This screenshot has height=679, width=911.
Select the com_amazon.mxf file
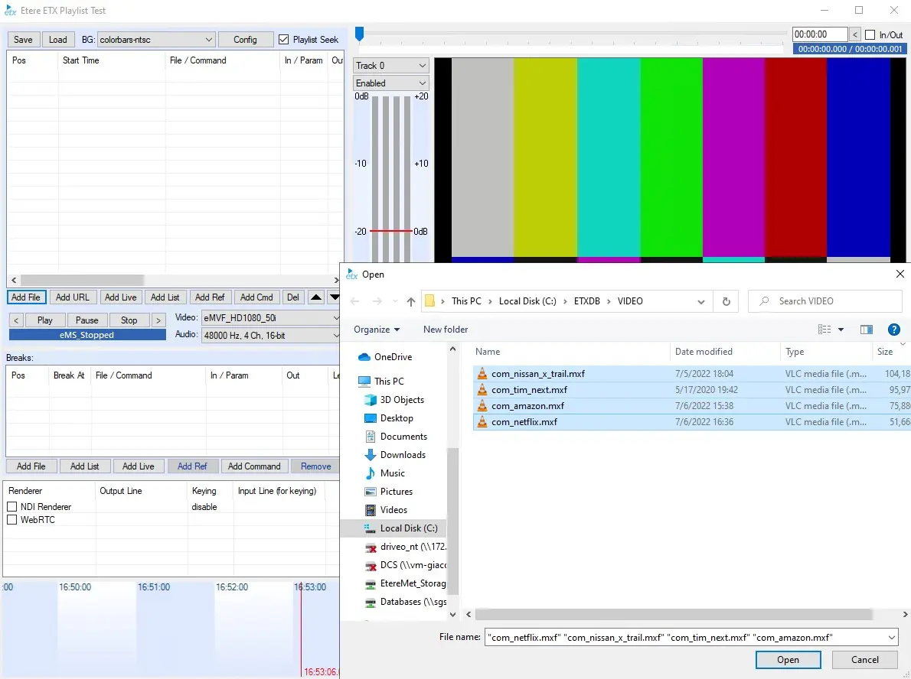pos(527,406)
